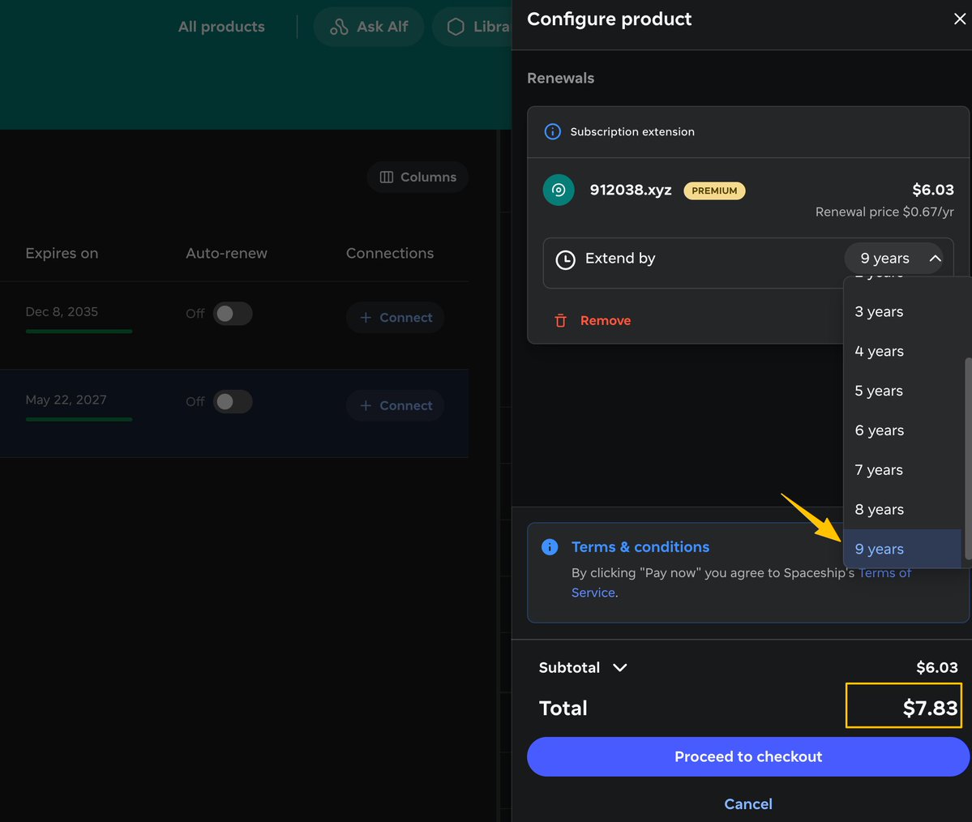
Task: Expand the Subtotal breakdown chevron
Action: point(620,668)
